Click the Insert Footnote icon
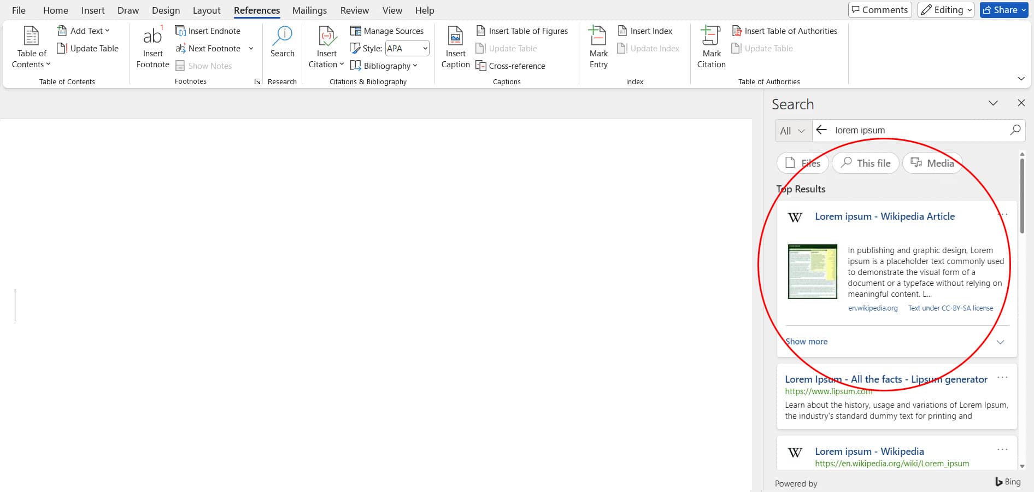Image resolution: width=1034 pixels, height=492 pixels. 152,36
